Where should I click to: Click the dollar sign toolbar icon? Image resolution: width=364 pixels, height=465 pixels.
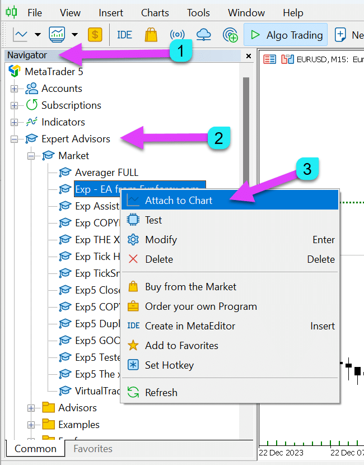coord(95,35)
